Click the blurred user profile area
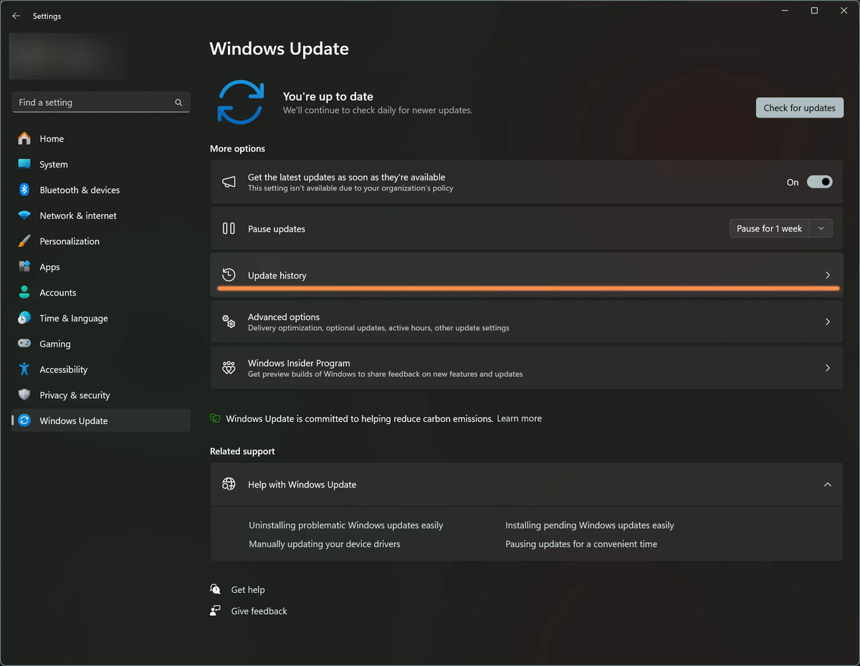The image size is (860, 666). pyautogui.click(x=68, y=56)
